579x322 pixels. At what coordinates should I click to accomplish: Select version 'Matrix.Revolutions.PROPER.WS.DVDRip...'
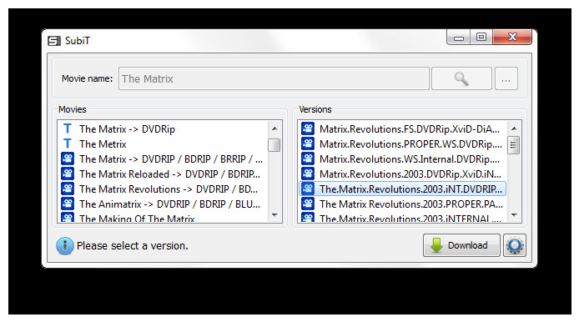pos(403,144)
